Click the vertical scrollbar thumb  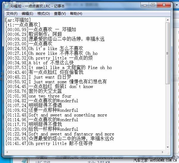click(x=167, y=53)
